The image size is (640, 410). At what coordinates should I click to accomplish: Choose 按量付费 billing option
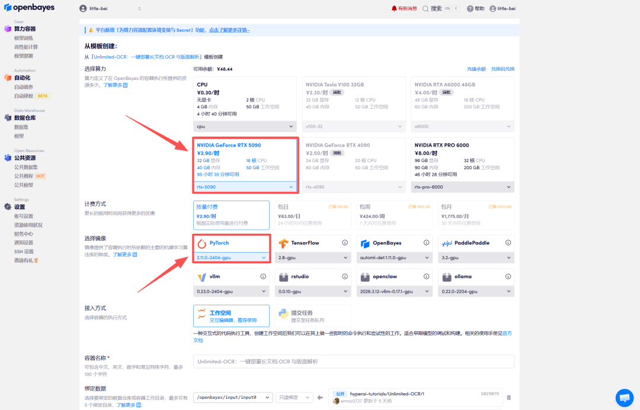coord(231,215)
